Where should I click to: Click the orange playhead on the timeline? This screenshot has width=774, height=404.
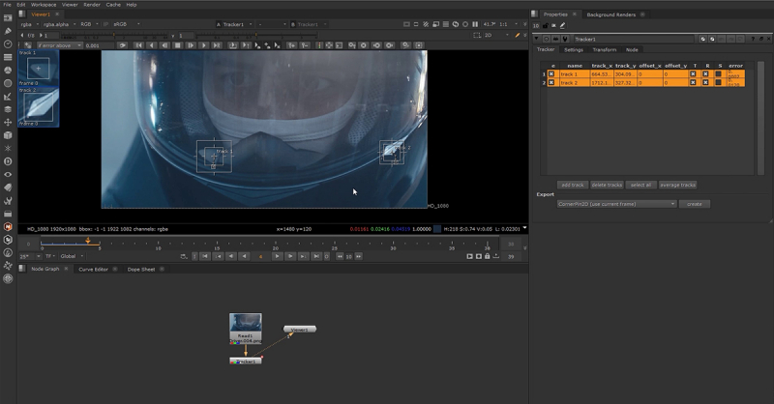pos(88,241)
